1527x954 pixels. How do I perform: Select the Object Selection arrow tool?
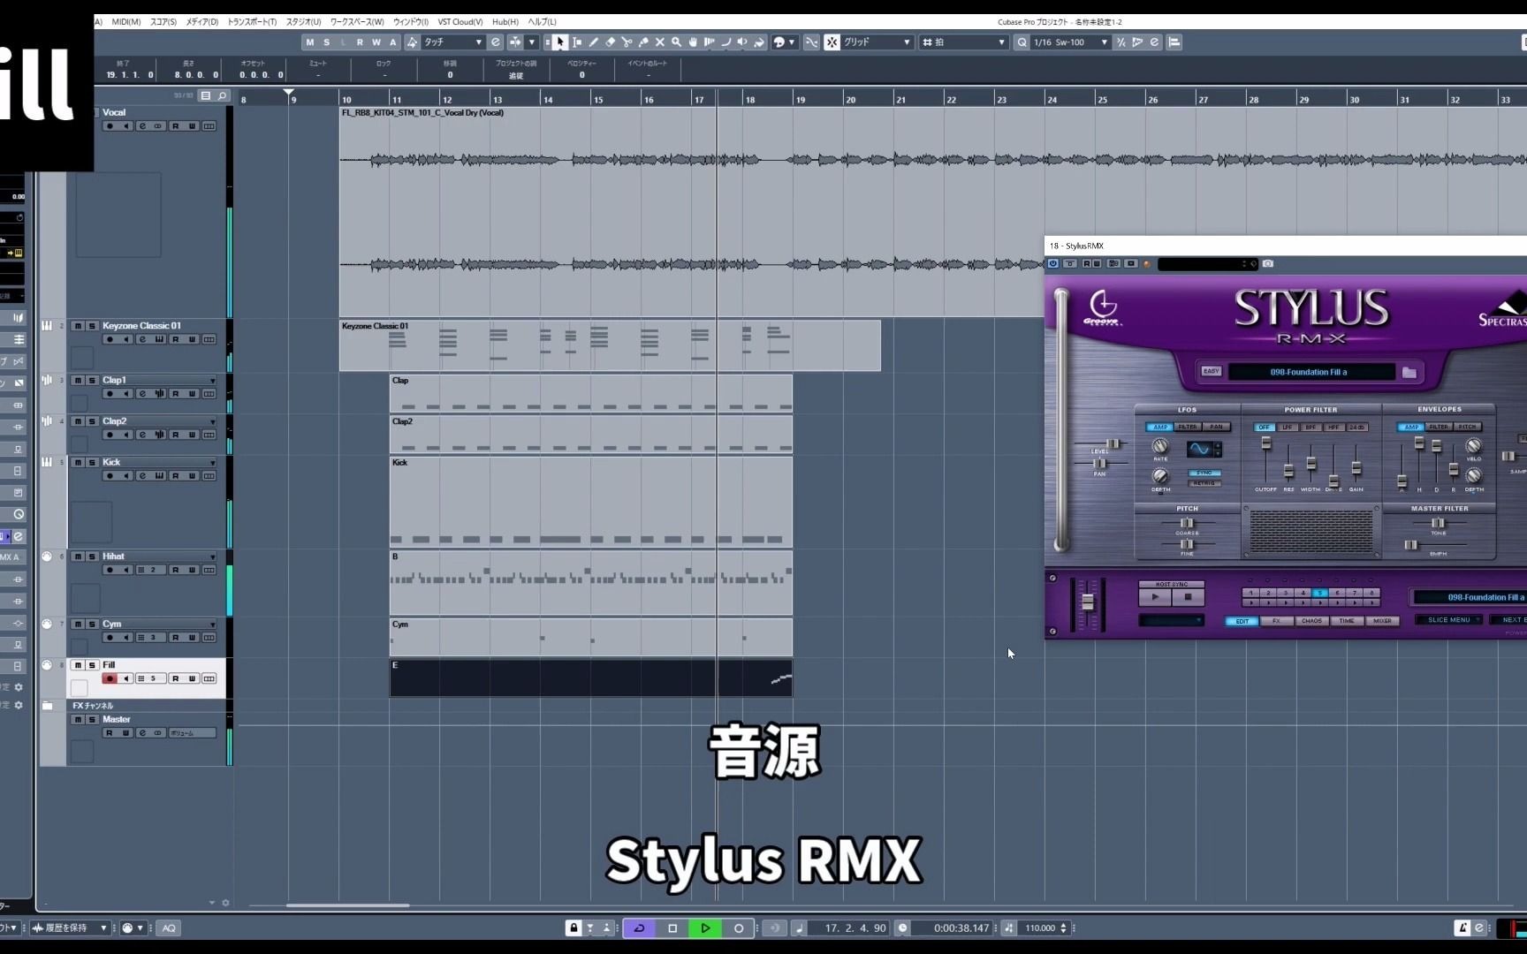coord(560,42)
